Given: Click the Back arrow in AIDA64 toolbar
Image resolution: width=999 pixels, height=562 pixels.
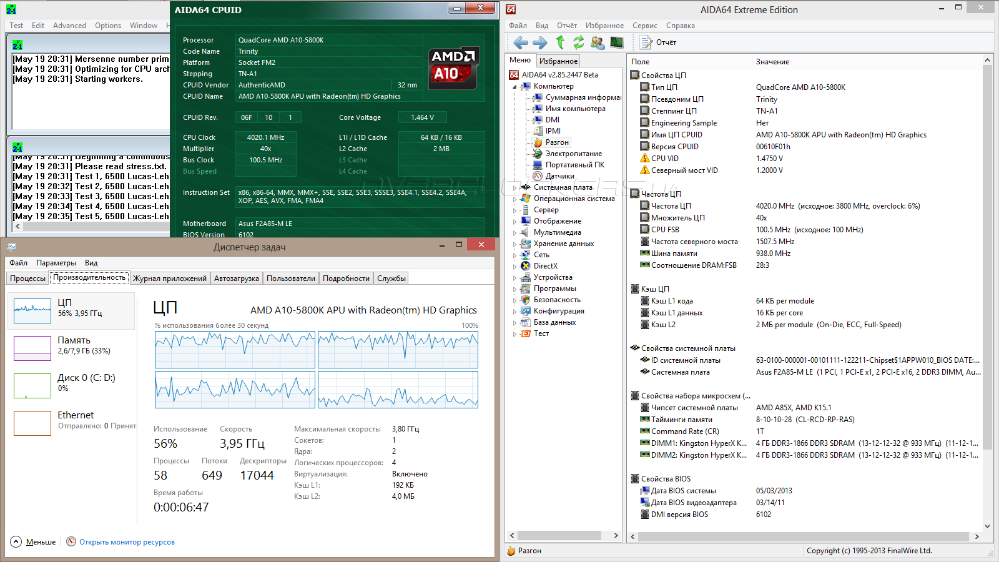Looking at the screenshot, I should point(520,42).
